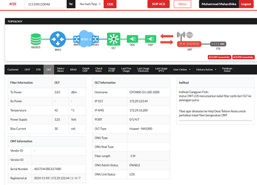Open the Usage PCRF tab
This screenshot has height=185, width=257.
(x=112, y=70)
